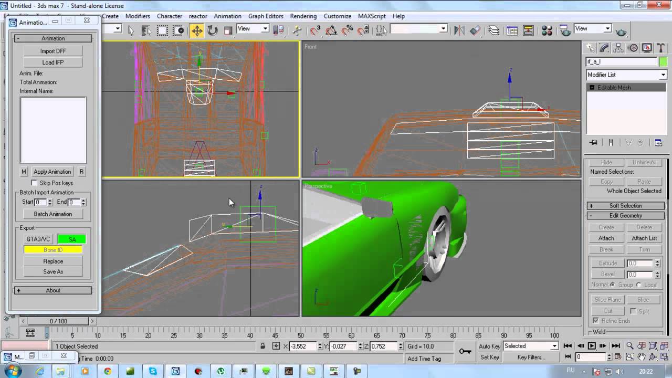The width and height of the screenshot is (672, 378).
Task: Select the Rotate tool in toolbar
Action: 213,30
